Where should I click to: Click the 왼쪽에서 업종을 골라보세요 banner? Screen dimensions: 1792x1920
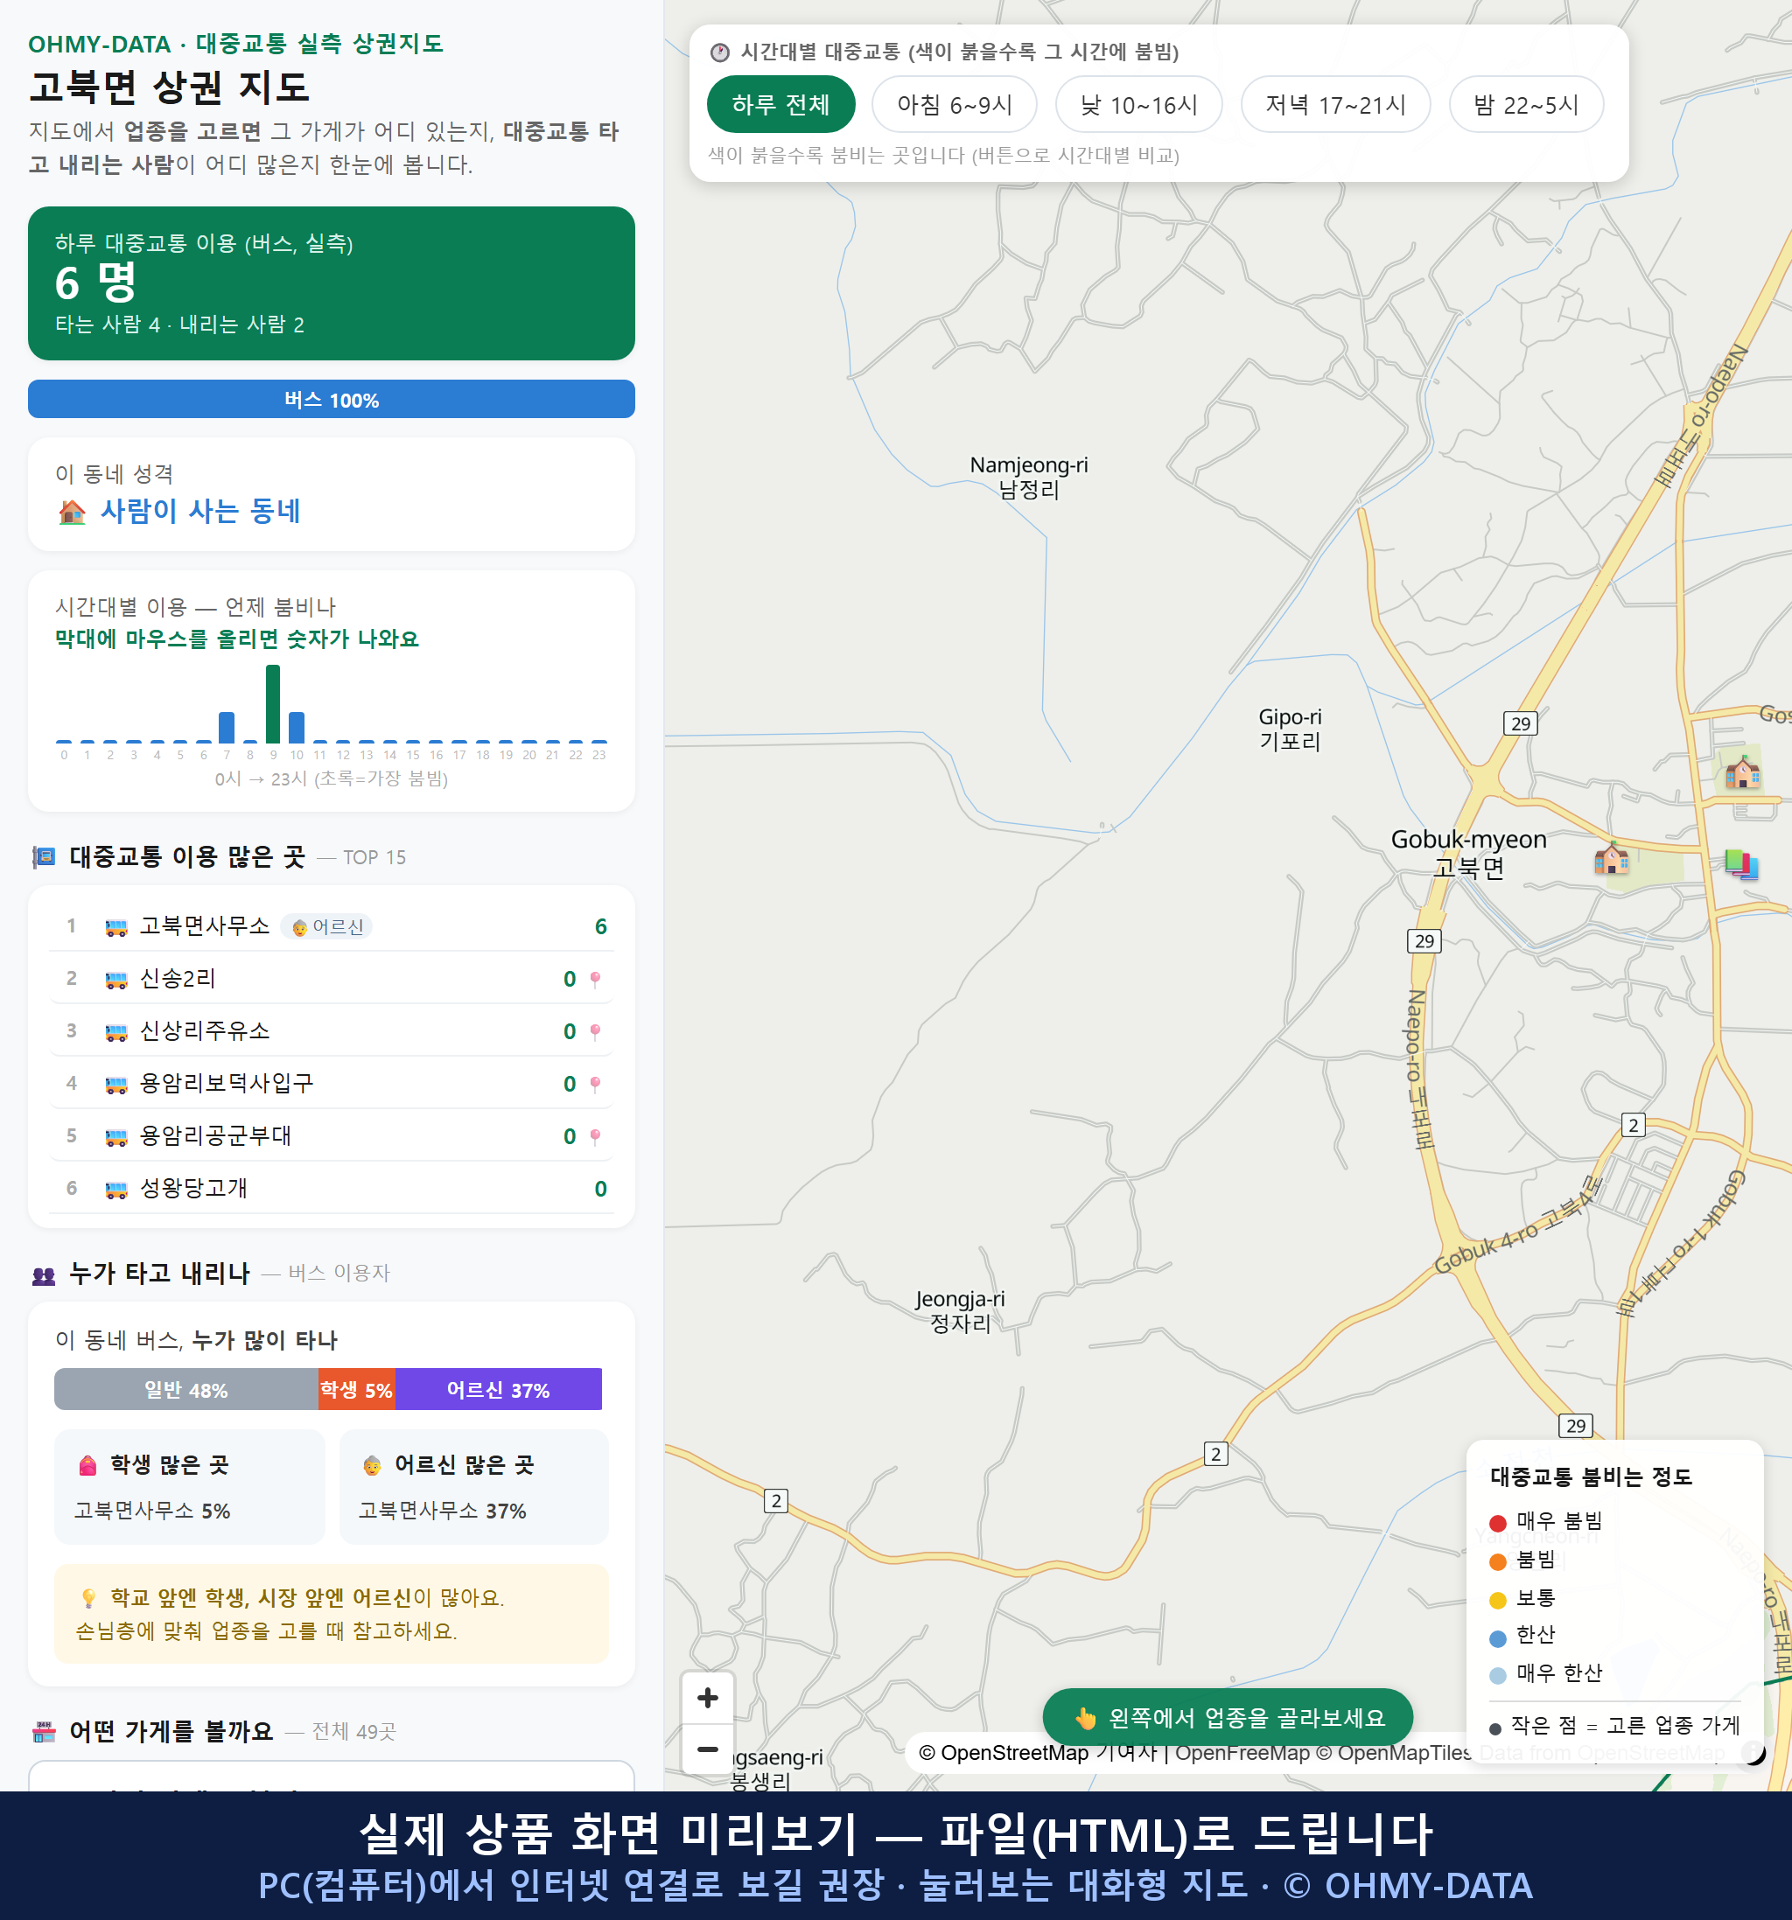click(x=1228, y=1717)
